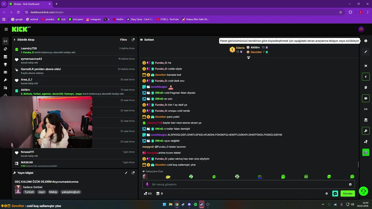Open the GamaSLR yeniden abone oldu entry

pos(75,71)
